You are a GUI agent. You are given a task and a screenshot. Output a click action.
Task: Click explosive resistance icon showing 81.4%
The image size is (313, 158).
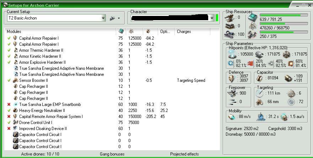(x=291, y=63)
